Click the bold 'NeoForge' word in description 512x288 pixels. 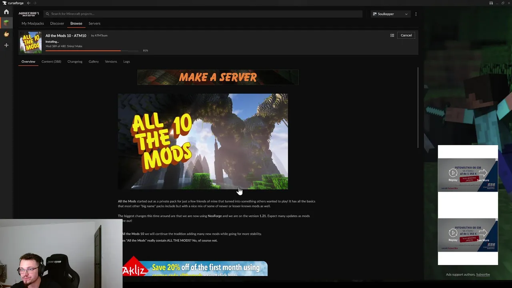(x=215, y=216)
